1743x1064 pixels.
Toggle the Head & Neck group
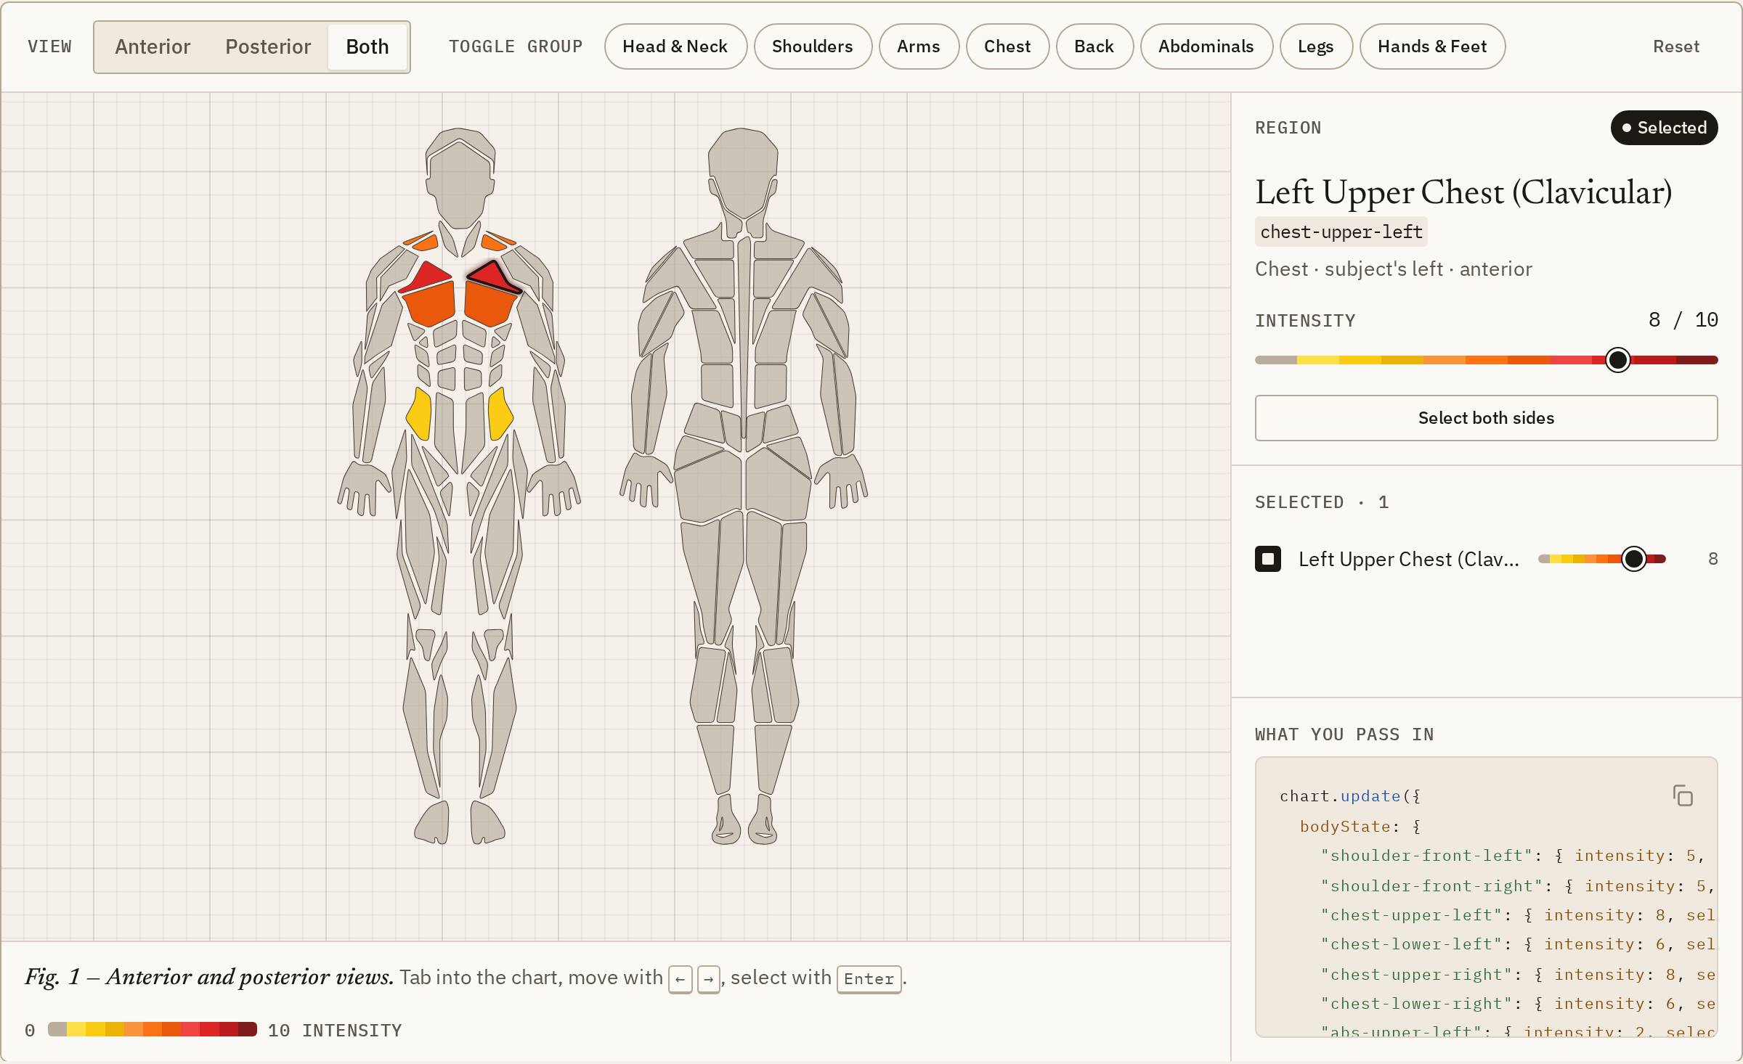pos(675,46)
